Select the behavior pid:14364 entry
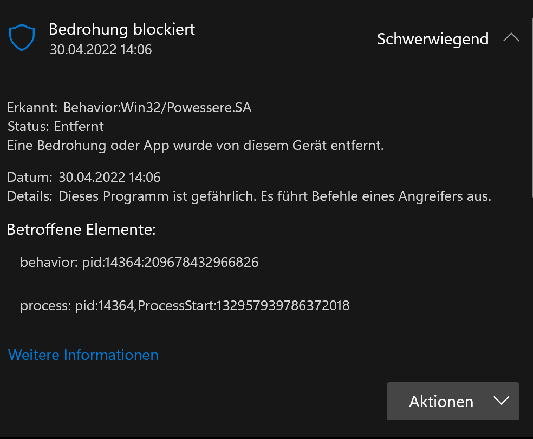 [x=139, y=263]
